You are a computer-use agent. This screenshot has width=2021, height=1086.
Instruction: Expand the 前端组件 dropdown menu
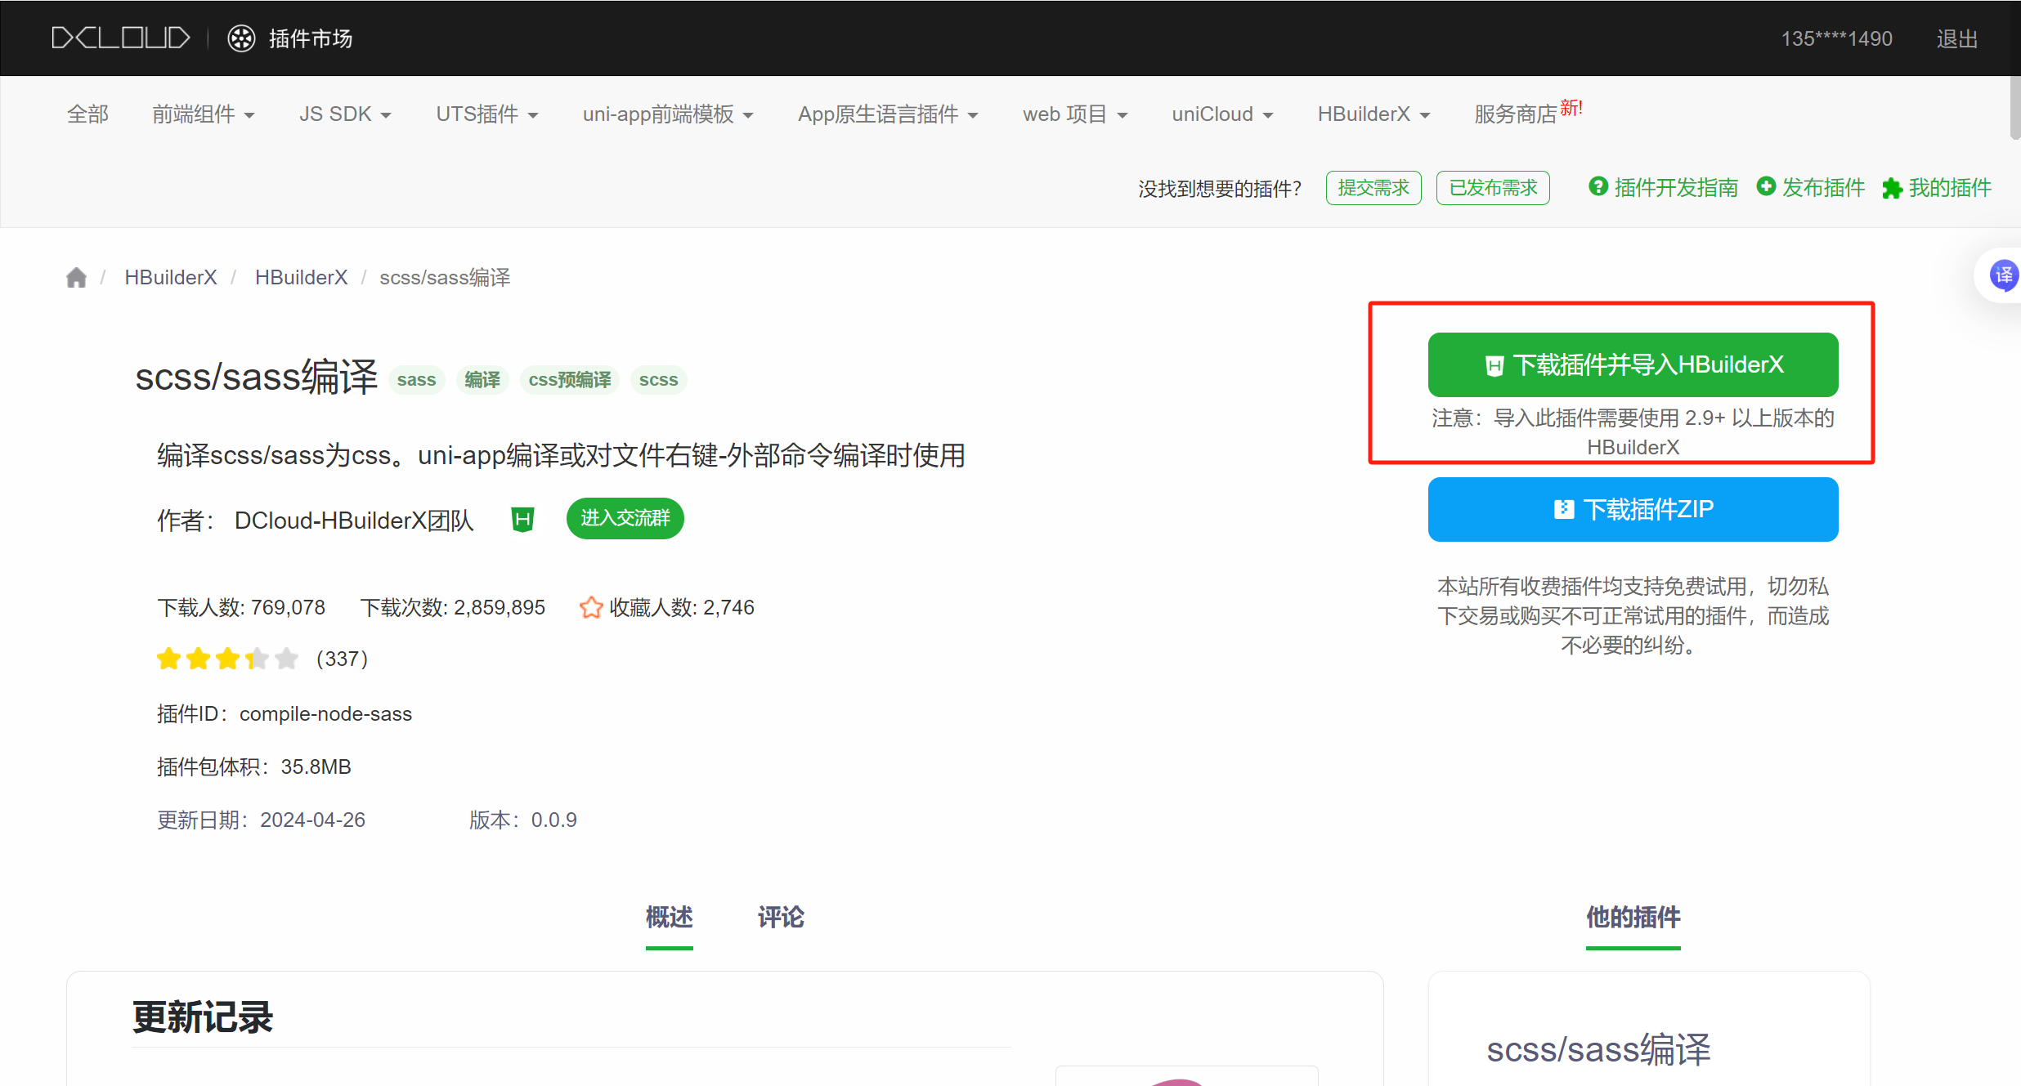pos(204,114)
